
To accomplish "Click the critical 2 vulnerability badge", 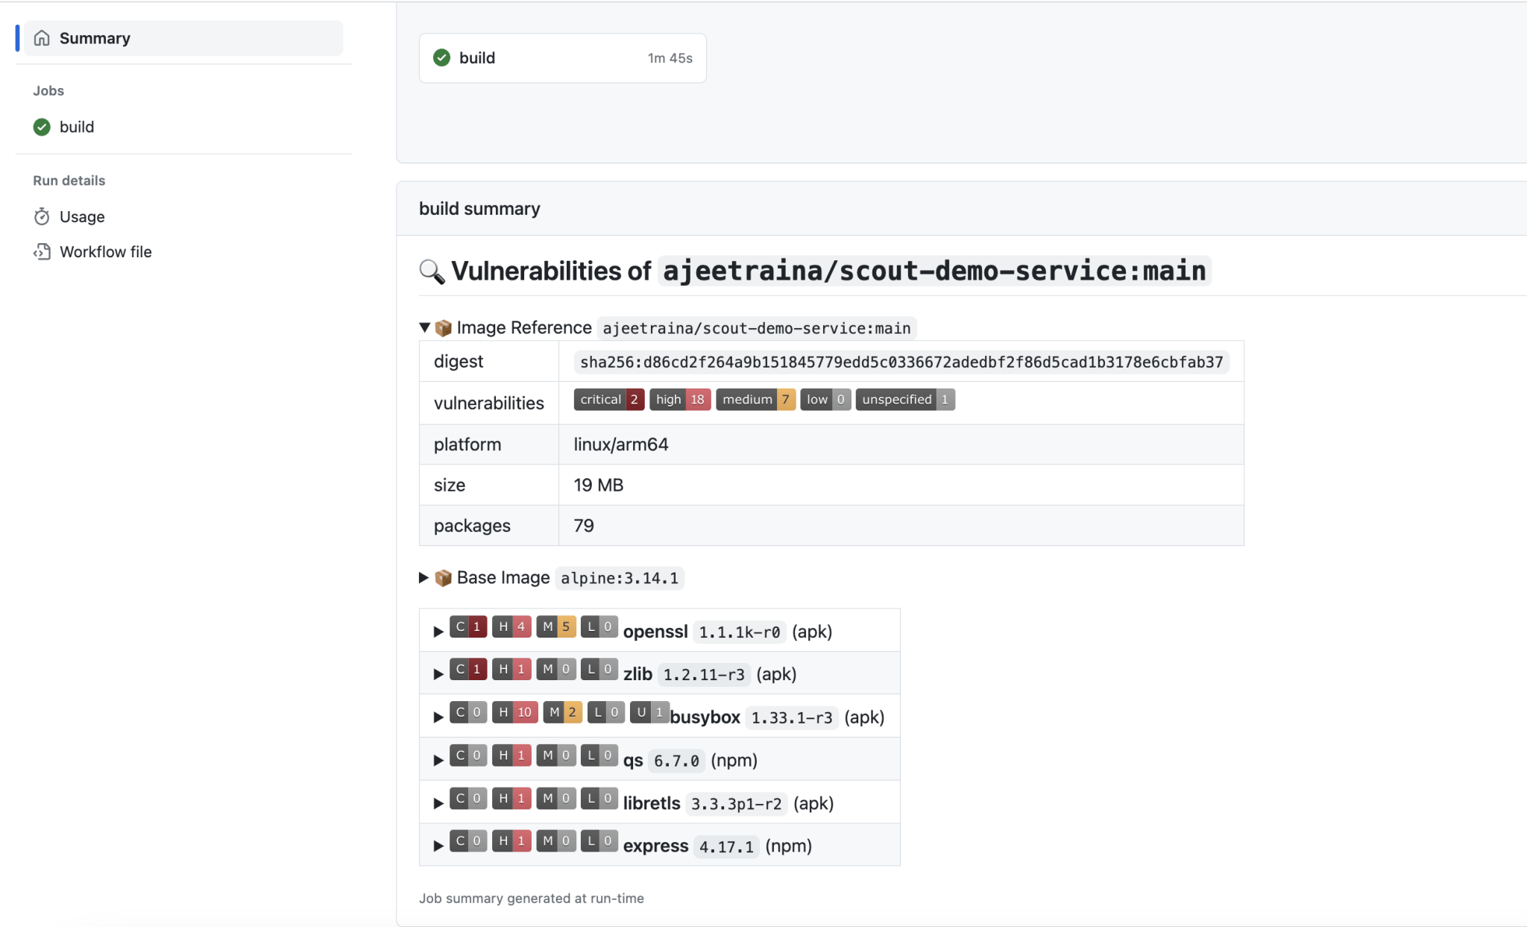I will [x=608, y=399].
